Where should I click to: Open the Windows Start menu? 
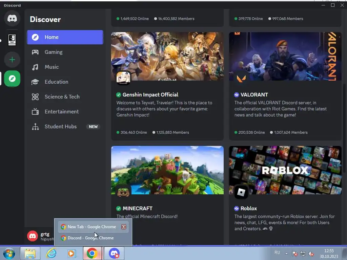click(9, 253)
